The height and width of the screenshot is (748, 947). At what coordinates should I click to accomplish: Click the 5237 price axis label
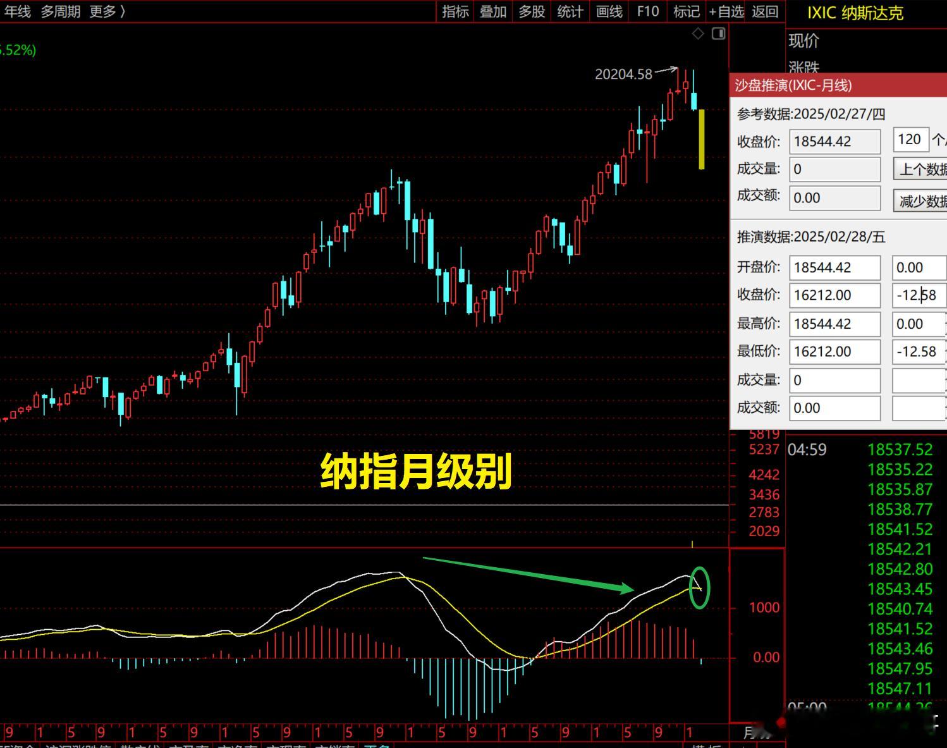764,450
